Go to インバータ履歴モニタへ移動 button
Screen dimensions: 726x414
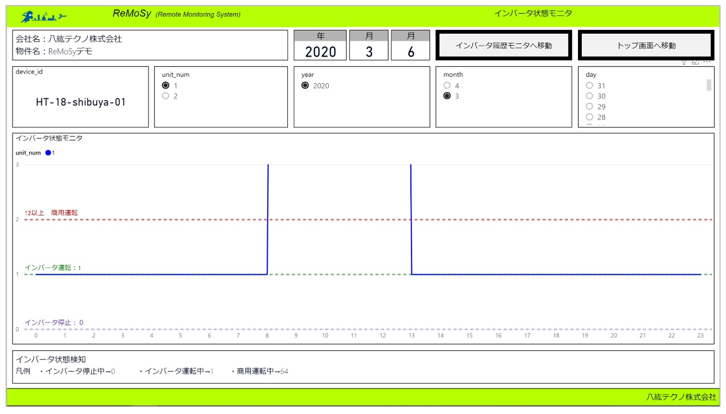point(503,45)
